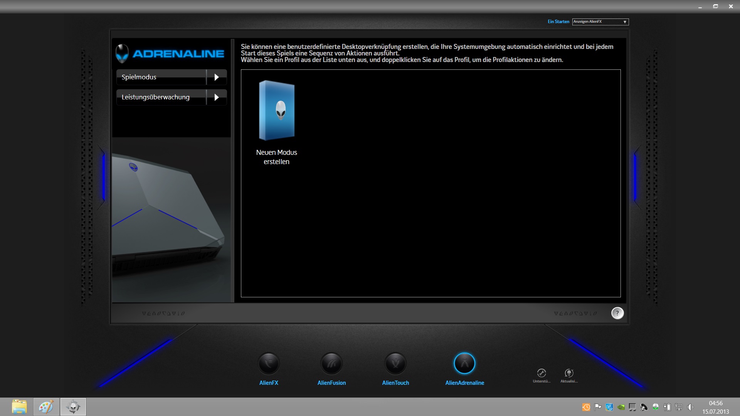Expand the Spielmodus arrow
Screen dimensions: 740x416
point(217,77)
